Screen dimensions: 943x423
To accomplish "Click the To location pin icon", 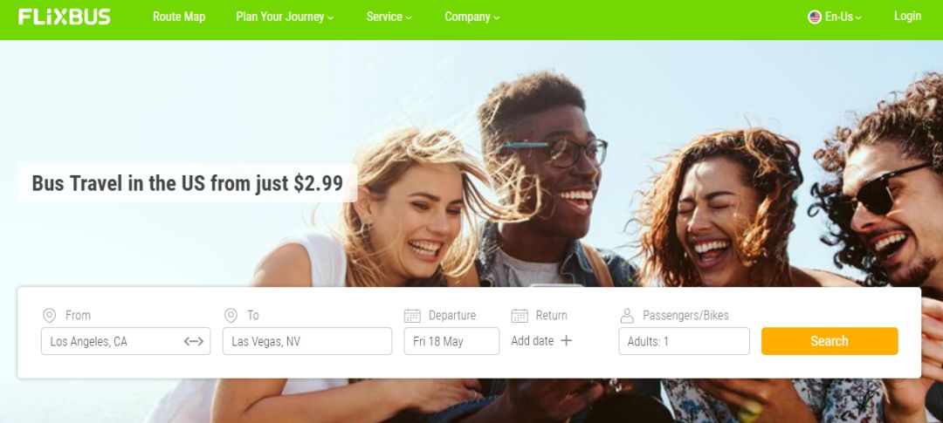I will pos(231,316).
